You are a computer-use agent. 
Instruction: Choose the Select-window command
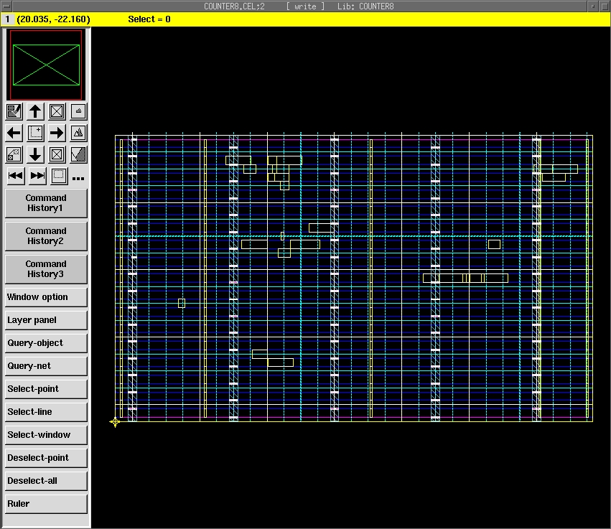46,435
